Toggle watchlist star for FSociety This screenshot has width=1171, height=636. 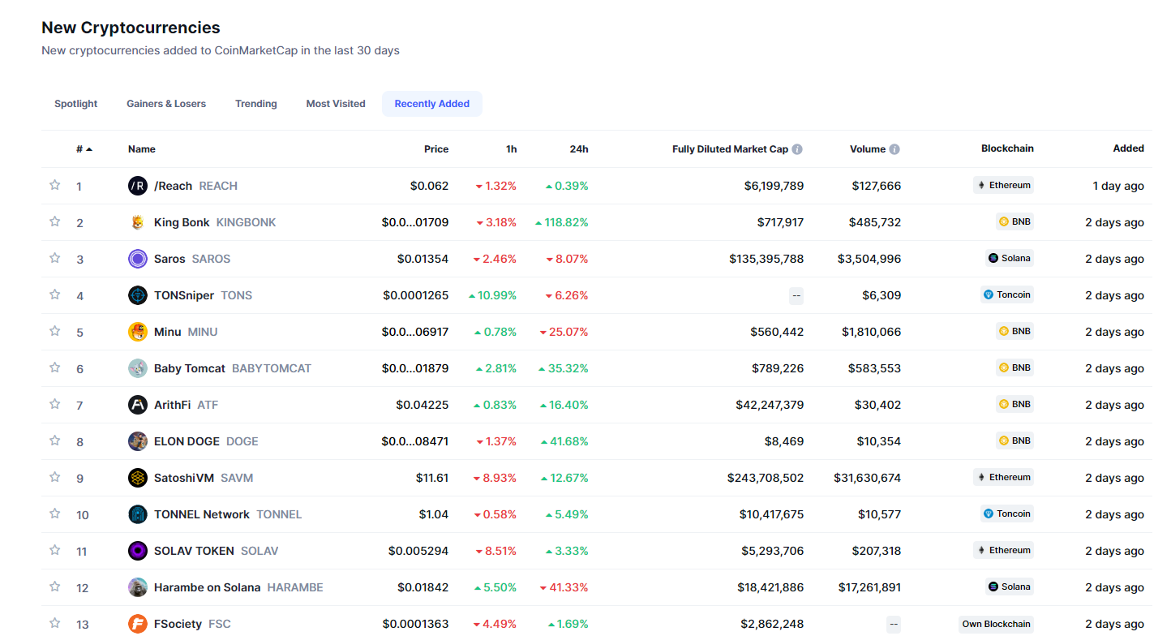coord(55,623)
